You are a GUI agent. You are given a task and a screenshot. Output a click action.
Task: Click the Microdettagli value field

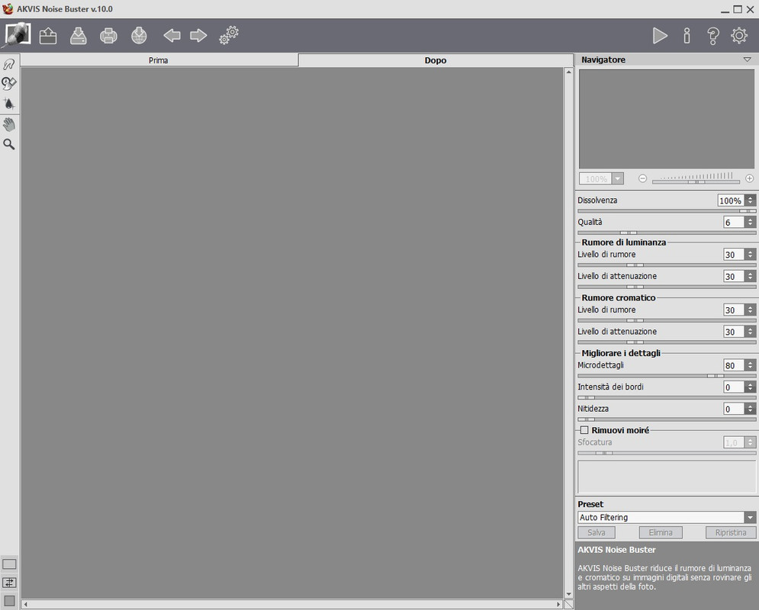734,365
